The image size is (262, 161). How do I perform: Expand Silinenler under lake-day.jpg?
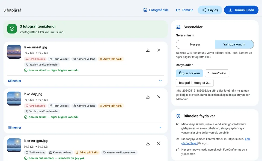(x=85, y=128)
